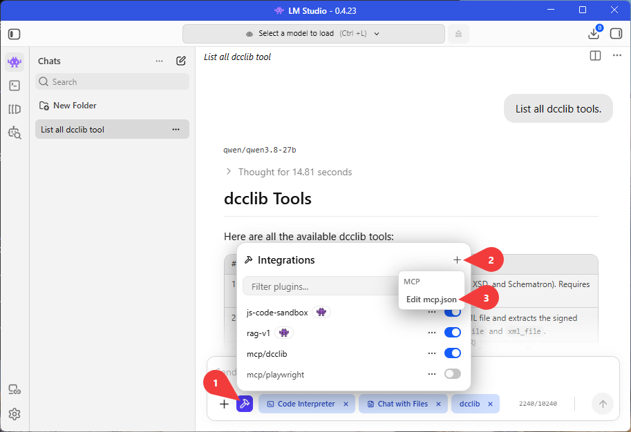The height and width of the screenshot is (432, 631).
Task: Click the Chat with Files chip label
Action: [402, 404]
